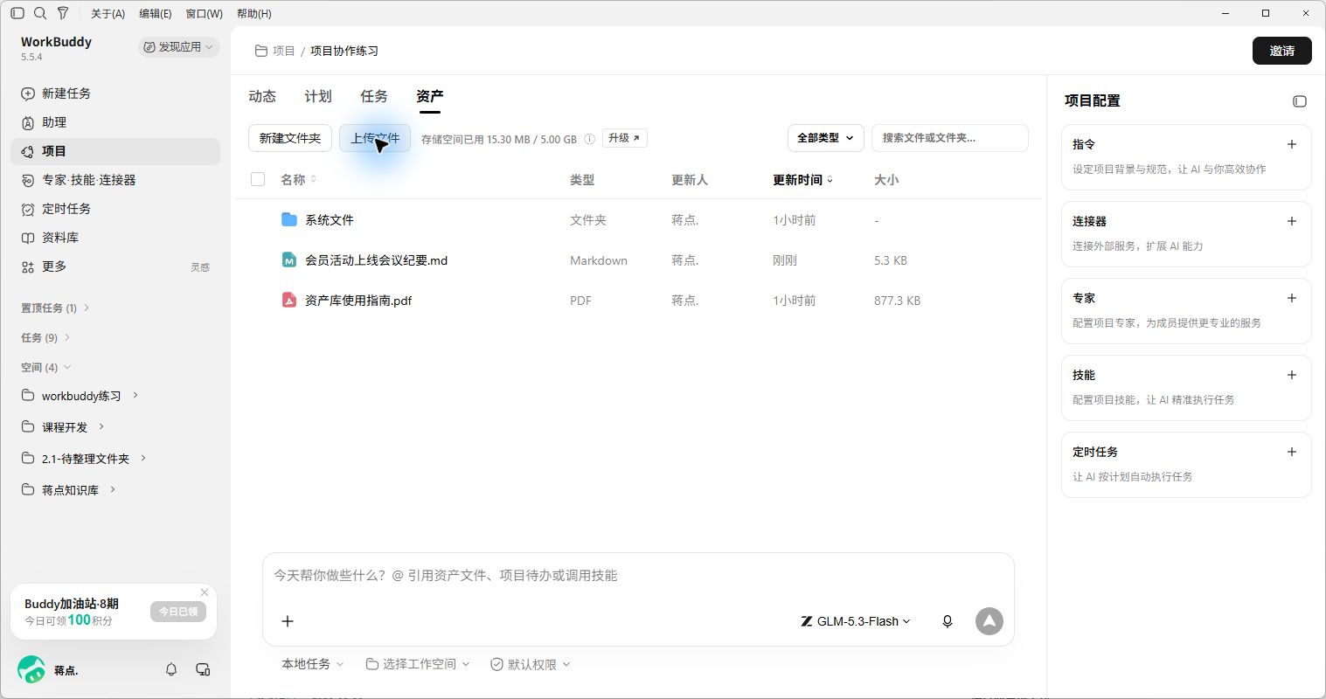
Task: Add a 连接器 with plus icon
Action: click(1292, 221)
